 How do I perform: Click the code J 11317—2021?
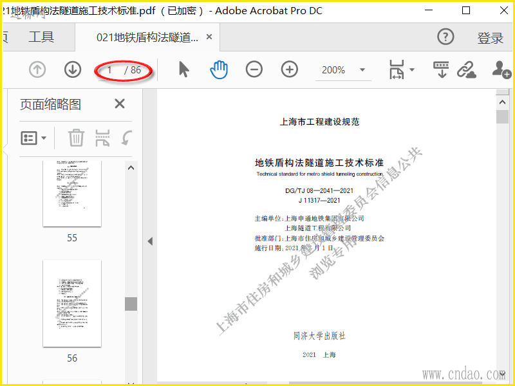pos(319,200)
